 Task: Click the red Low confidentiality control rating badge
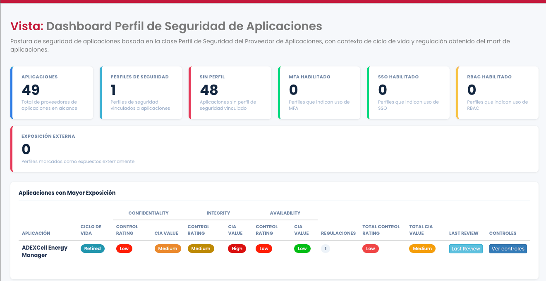(x=124, y=248)
